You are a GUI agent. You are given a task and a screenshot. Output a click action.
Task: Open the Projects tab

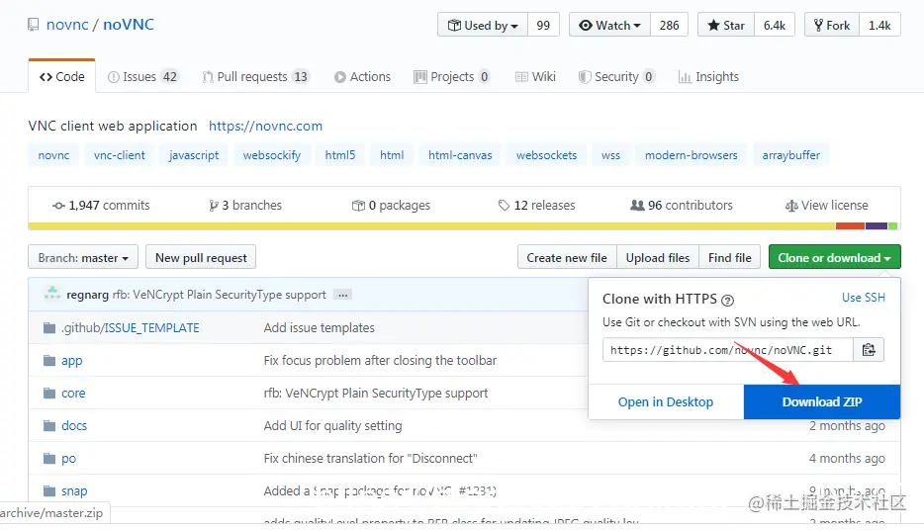click(451, 76)
